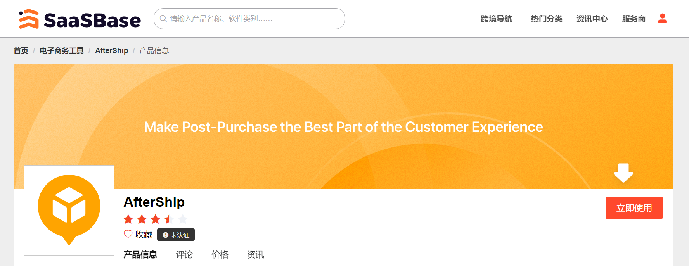Open 电子商务工具 breadcrumb link
The height and width of the screenshot is (266, 689).
coord(62,50)
